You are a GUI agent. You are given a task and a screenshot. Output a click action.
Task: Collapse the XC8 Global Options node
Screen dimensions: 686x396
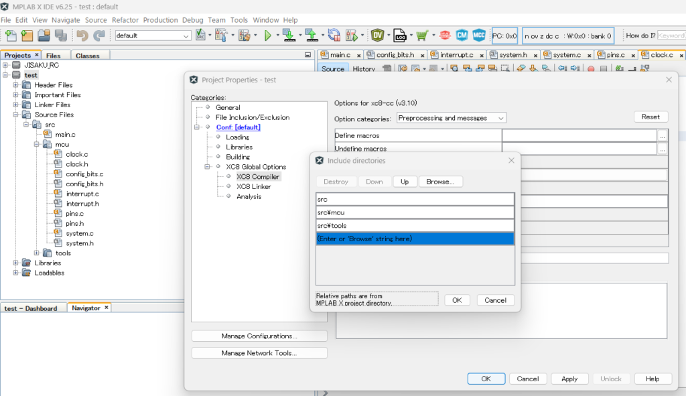click(x=208, y=167)
